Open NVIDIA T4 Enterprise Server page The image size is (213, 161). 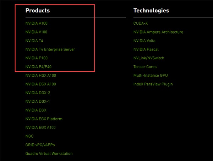pos(50,49)
